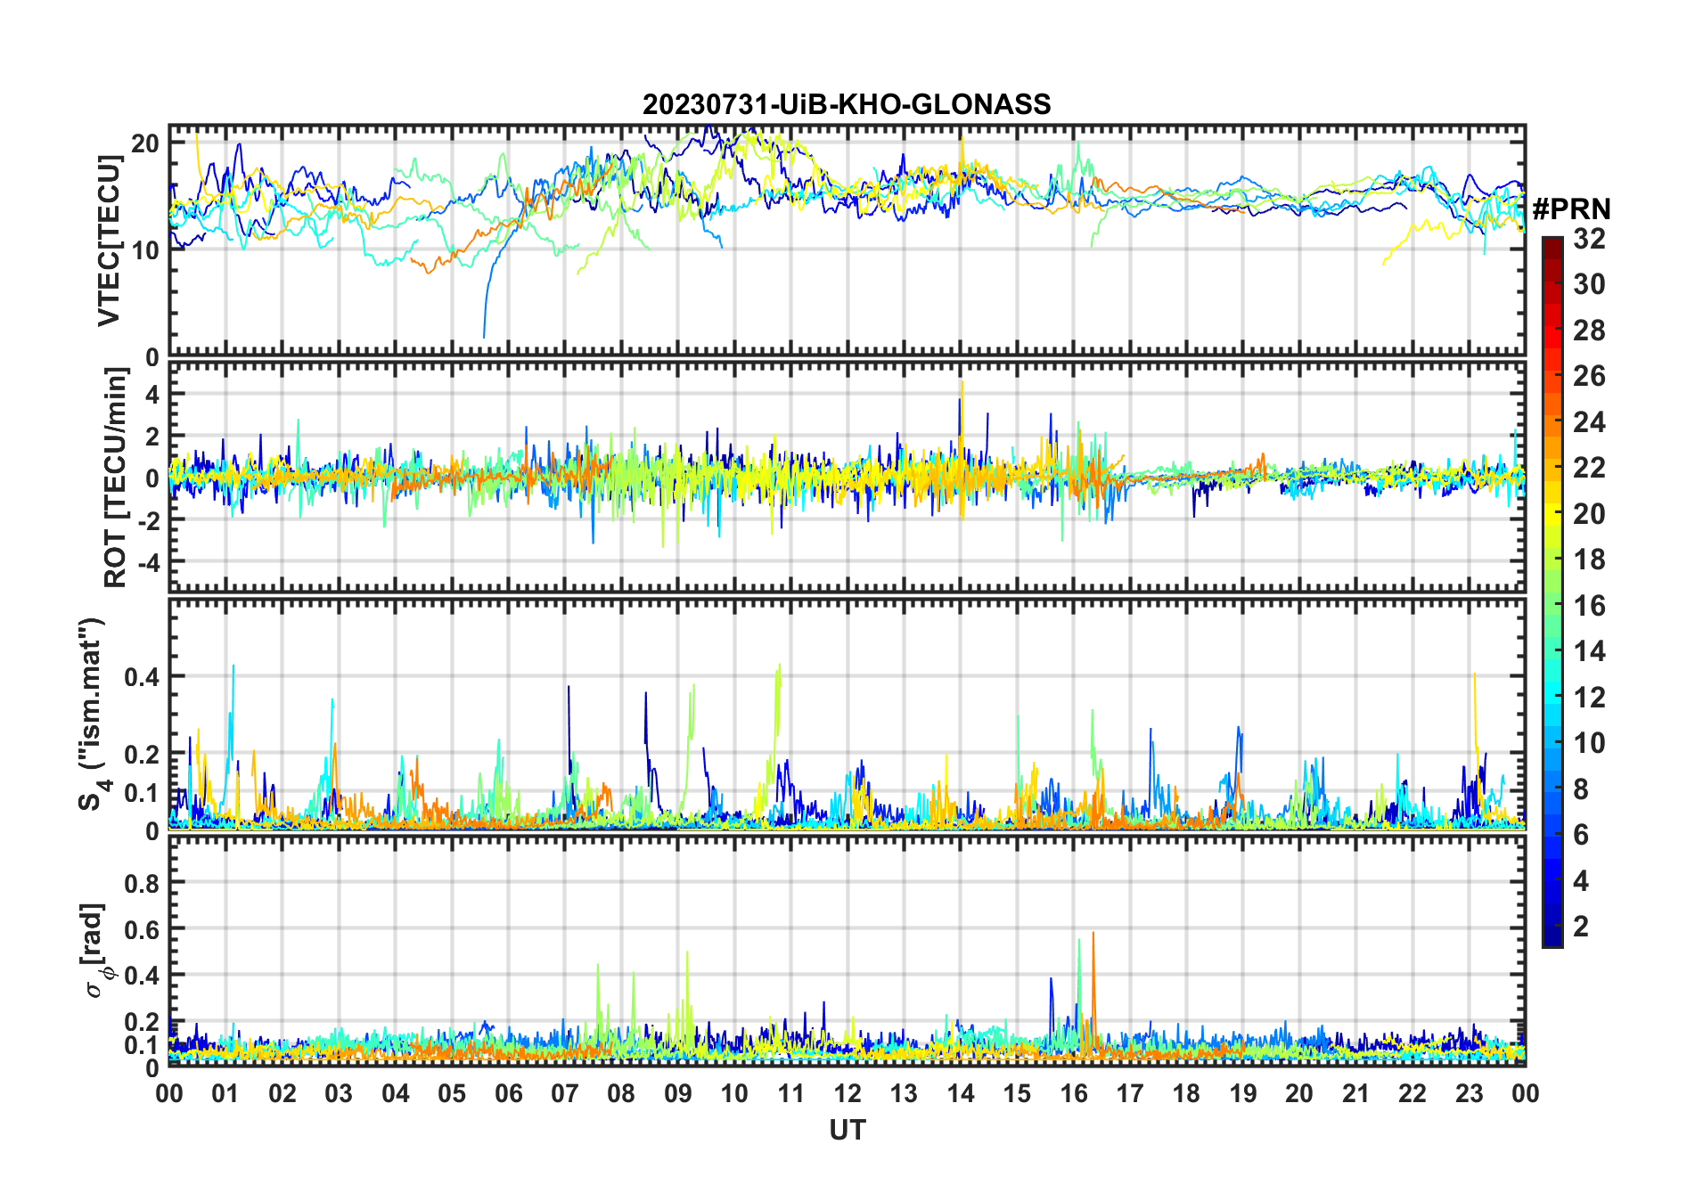Screen dimensions: 1695x1185
Task: Select the #PRN colorbar title
Action: [x=1571, y=209]
